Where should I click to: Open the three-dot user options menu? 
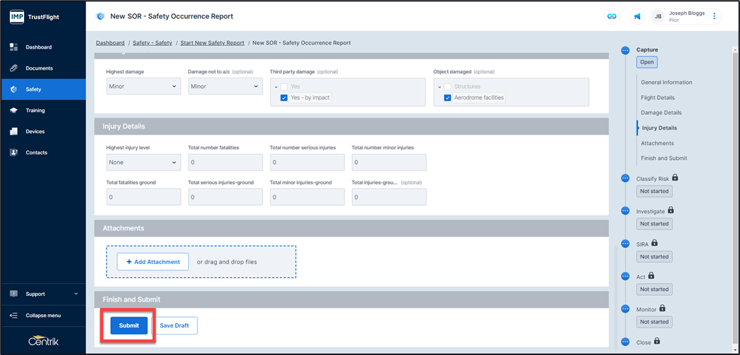[x=714, y=16]
